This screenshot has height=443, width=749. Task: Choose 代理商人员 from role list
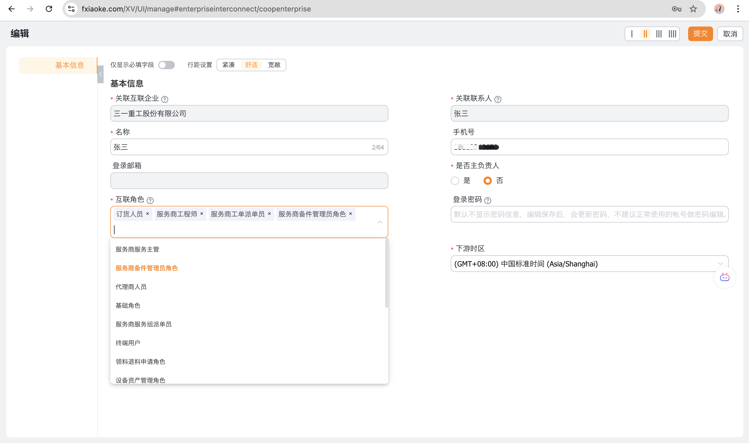click(x=131, y=286)
